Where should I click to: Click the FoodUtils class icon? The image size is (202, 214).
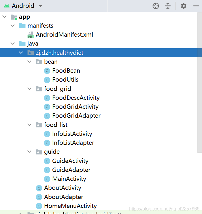pos(47,80)
